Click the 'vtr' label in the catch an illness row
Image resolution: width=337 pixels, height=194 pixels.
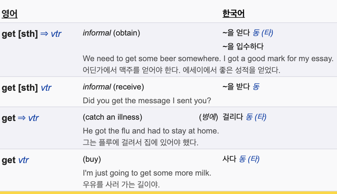click(33, 118)
